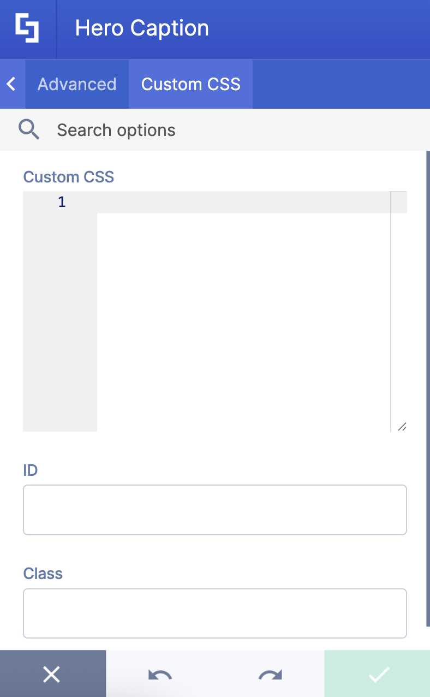Click the search magnifier icon
The image size is (430, 697).
coord(29,129)
